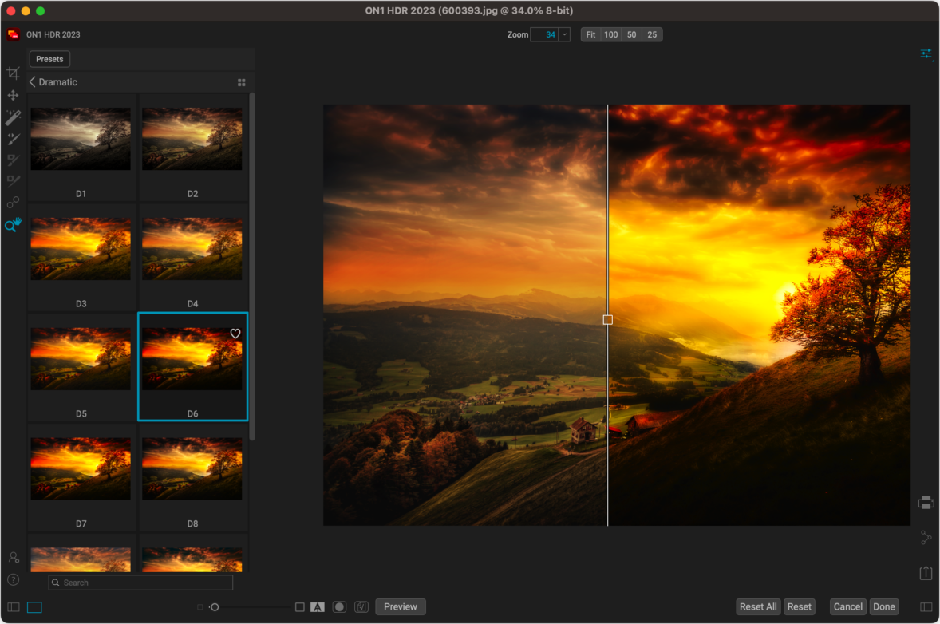Open the Share icon
The image size is (940, 624).
(x=926, y=538)
